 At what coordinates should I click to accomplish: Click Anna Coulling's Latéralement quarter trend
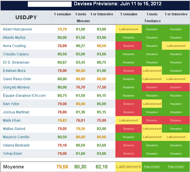[176, 46]
